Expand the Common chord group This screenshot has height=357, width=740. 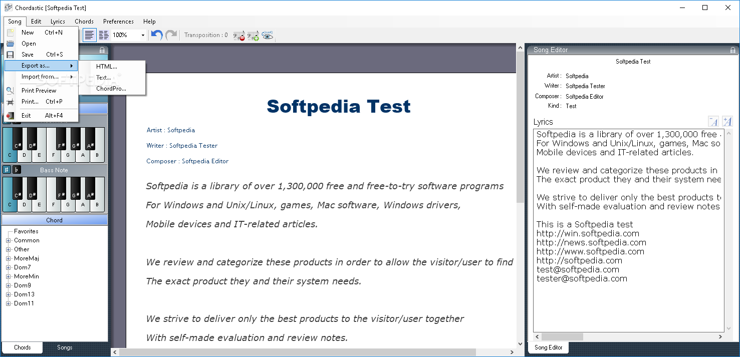pos(8,241)
